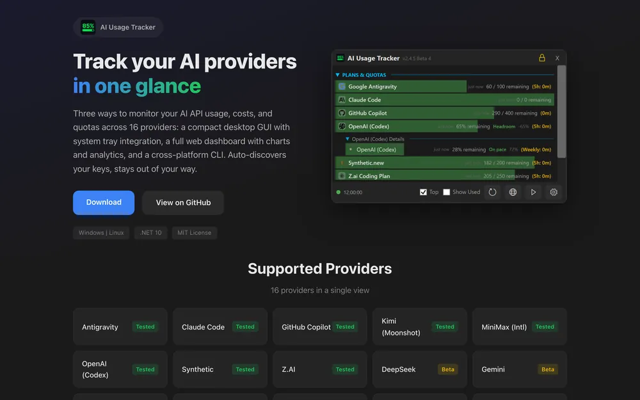Click the Synthetic.new provider icon
The image size is (640, 400).
pyautogui.click(x=342, y=163)
